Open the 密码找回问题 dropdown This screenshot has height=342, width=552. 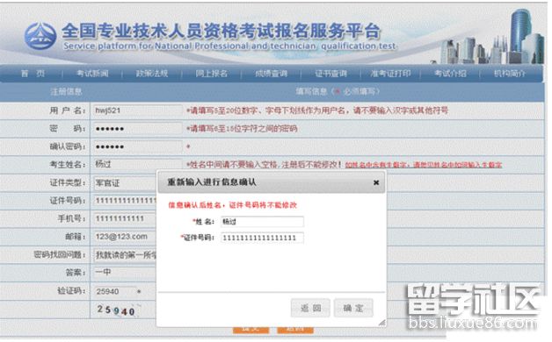coord(125,255)
